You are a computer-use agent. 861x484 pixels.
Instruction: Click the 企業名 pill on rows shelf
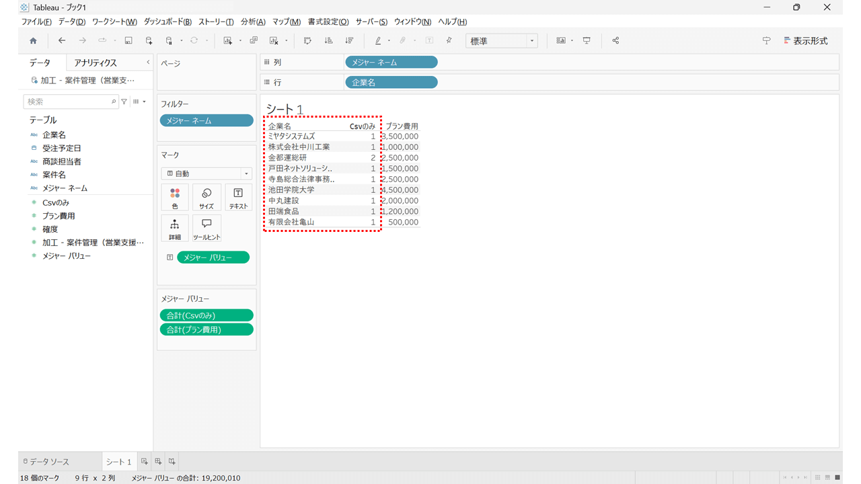pyautogui.click(x=391, y=82)
